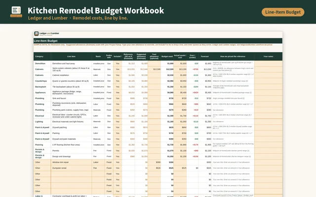Click the orange SAMPLE DATA notice text
Image resolution: width=316 pixels, height=197 pixels.
point(153,45)
